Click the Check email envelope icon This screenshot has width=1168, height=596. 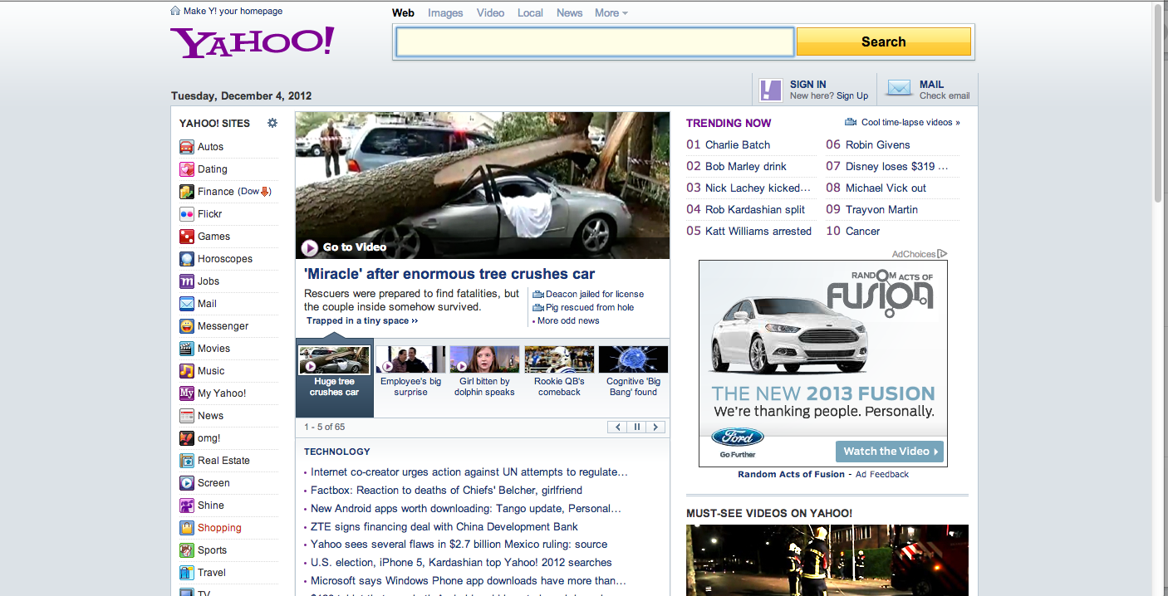pos(898,89)
